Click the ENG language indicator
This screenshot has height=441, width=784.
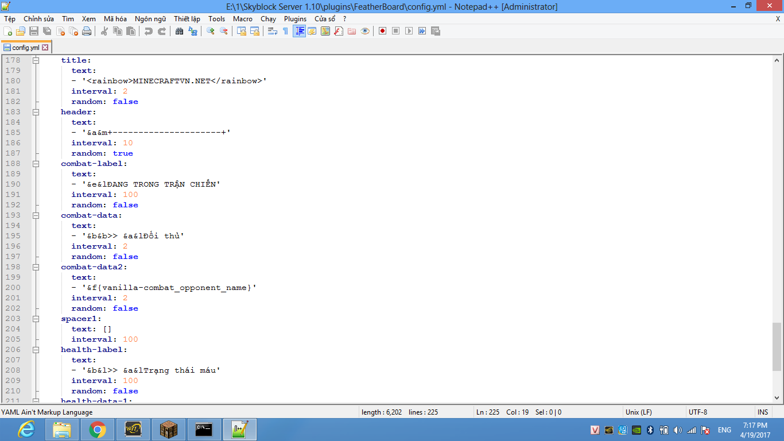[x=724, y=430]
